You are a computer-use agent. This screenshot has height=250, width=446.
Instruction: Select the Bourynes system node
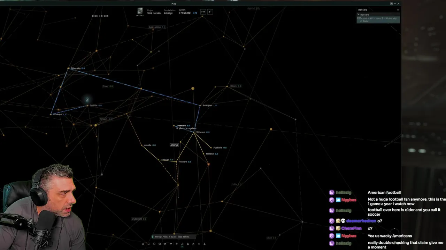click(200, 105)
